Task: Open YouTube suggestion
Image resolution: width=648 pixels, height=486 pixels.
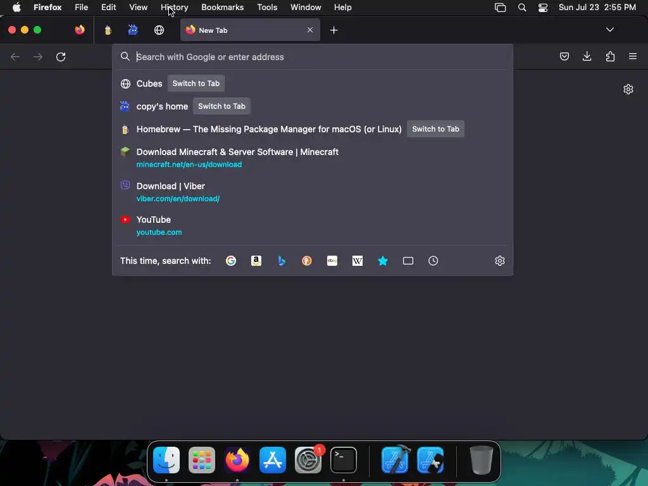Action: 313,226
